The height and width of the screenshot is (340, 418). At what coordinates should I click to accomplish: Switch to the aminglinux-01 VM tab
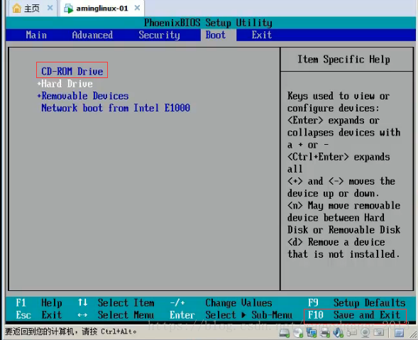tap(102, 9)
